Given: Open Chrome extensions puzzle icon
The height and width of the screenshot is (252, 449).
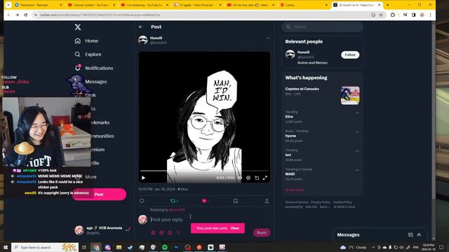Looking at the screenshot, I should click(x=393, y=15).
